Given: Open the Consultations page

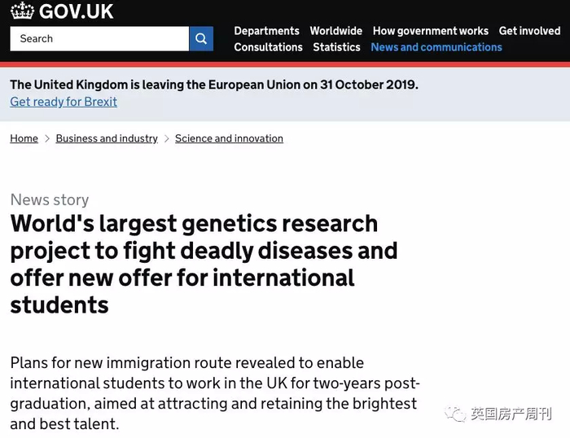Looking at the screenshot, I should [268, 47].
